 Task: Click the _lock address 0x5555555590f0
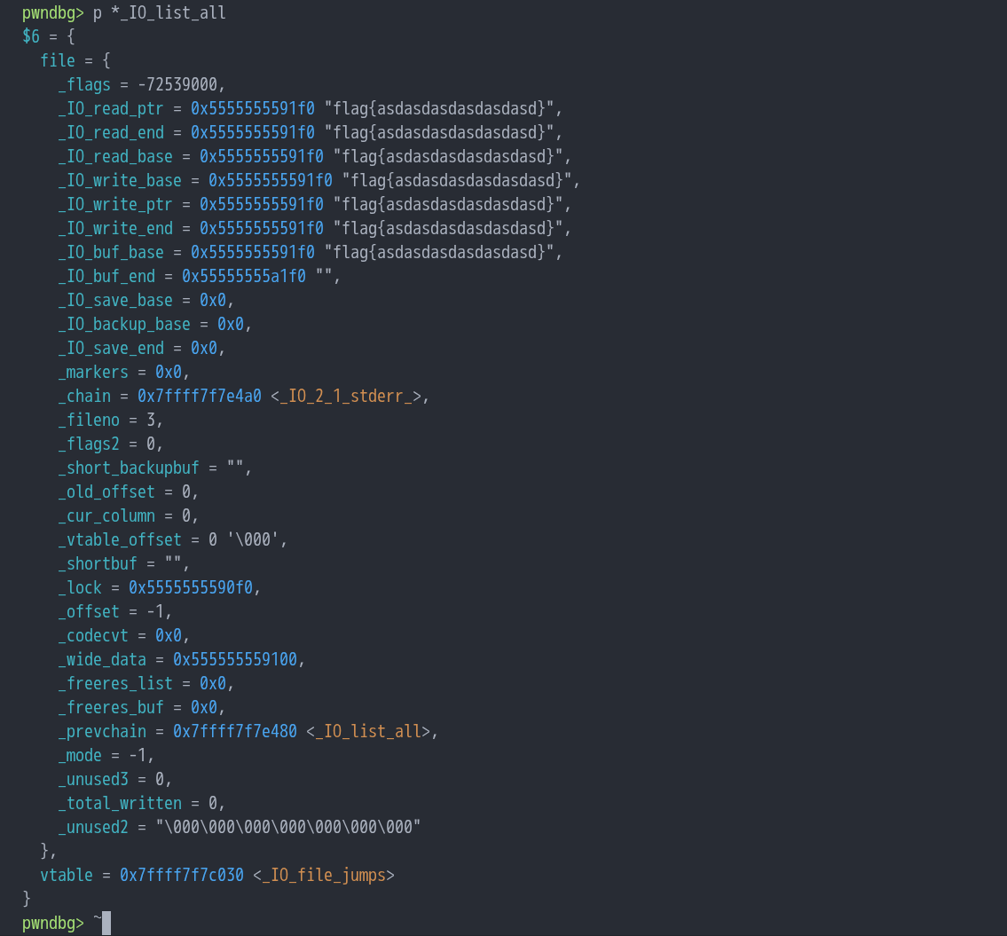click(x=191, y=588)
